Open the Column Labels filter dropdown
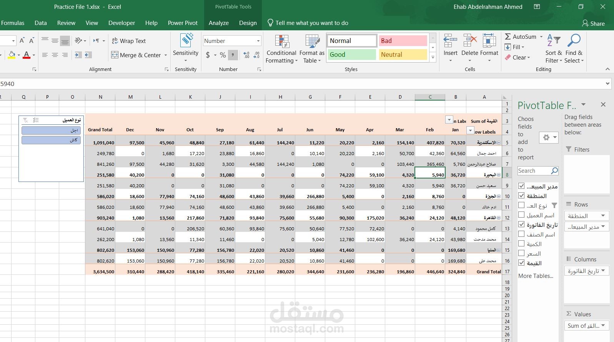 [449, 120]
